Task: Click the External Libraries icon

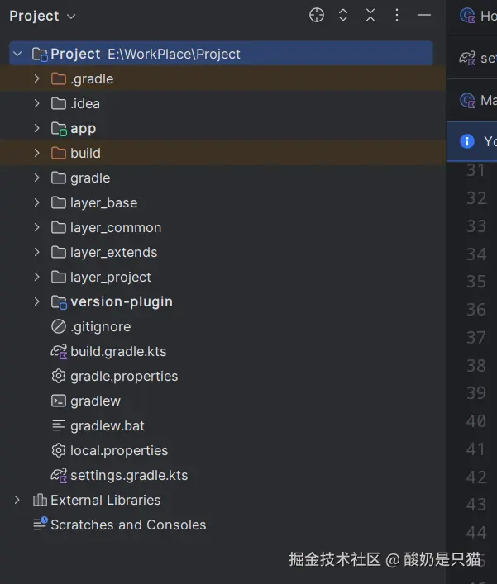Action: point(40,500)
